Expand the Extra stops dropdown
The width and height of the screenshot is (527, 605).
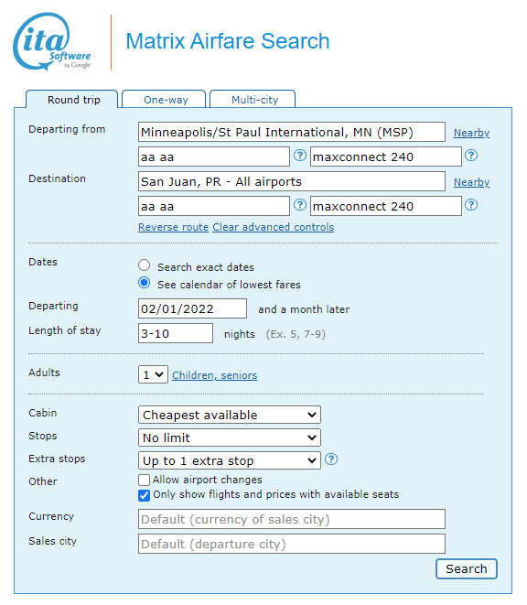(x=230, y=460)
